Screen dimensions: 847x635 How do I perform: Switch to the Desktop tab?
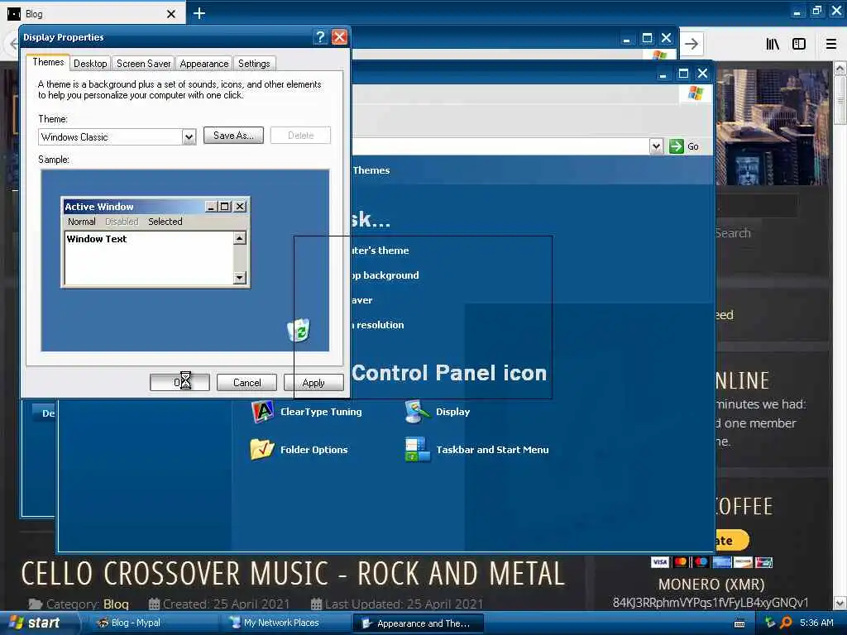pyautogui.click(x=90, y=64)
